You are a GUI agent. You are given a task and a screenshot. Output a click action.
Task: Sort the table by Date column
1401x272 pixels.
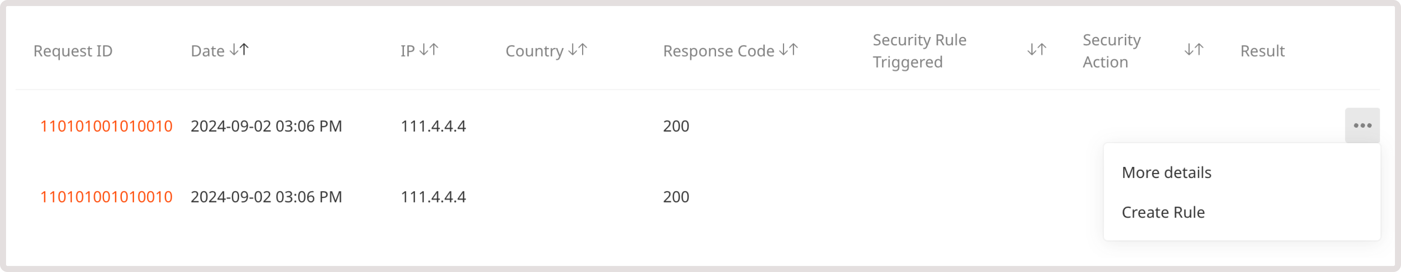click(239, 51)
